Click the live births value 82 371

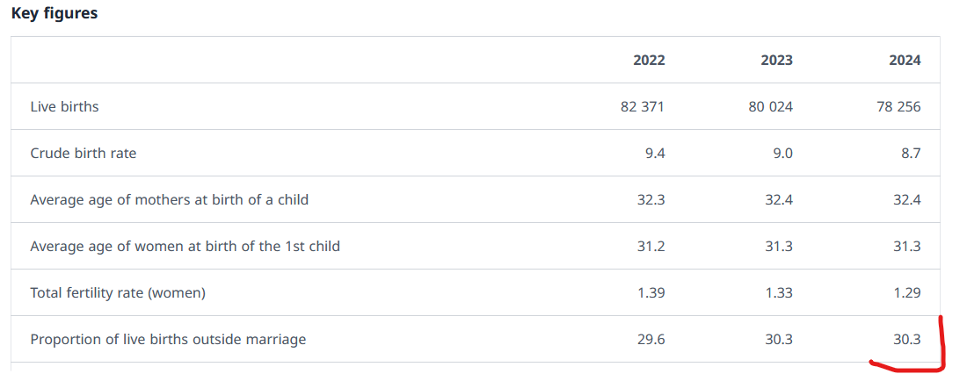tap(642, 106)
